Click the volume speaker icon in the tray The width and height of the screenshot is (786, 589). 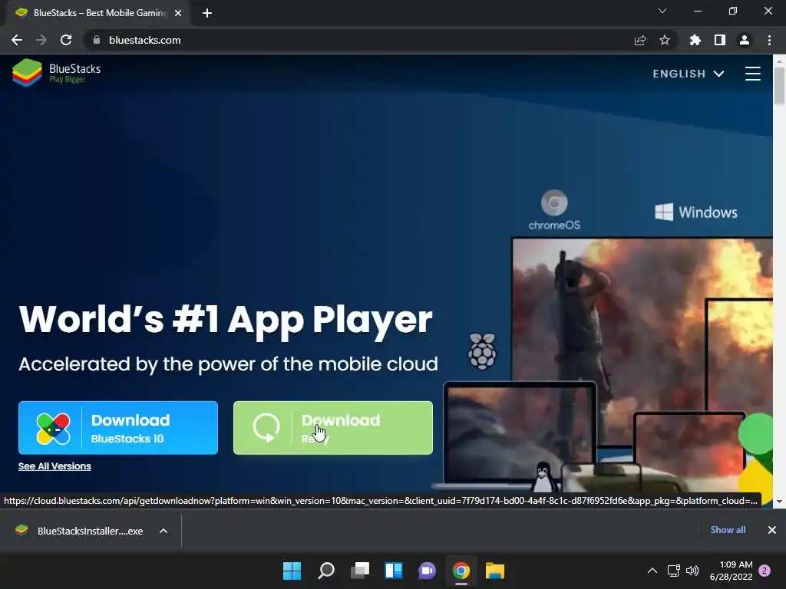tap(692, 571)
